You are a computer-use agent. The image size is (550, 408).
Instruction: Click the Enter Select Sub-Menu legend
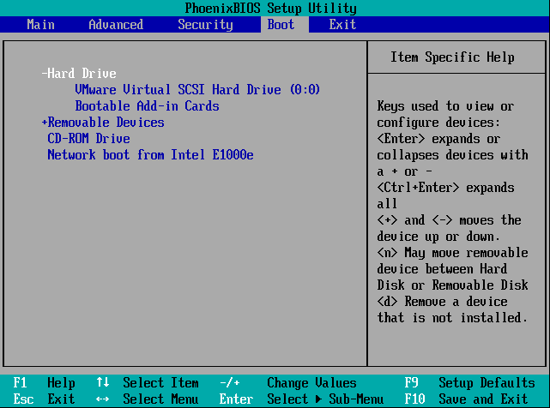(301, 399)
